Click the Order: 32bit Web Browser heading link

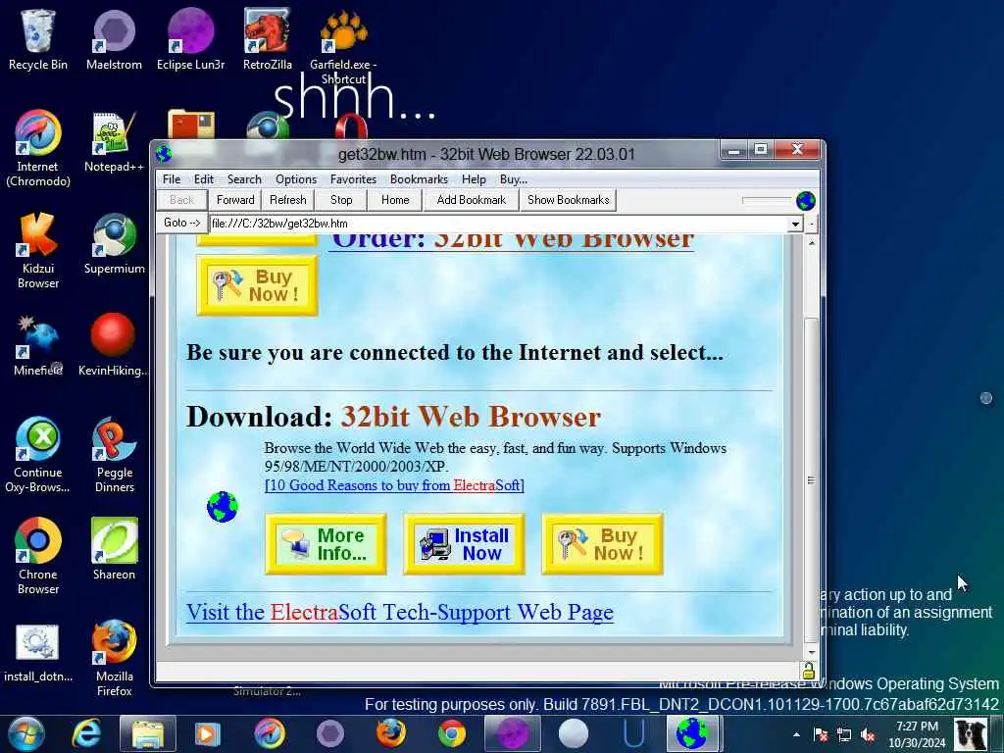(x=512, y=241)
